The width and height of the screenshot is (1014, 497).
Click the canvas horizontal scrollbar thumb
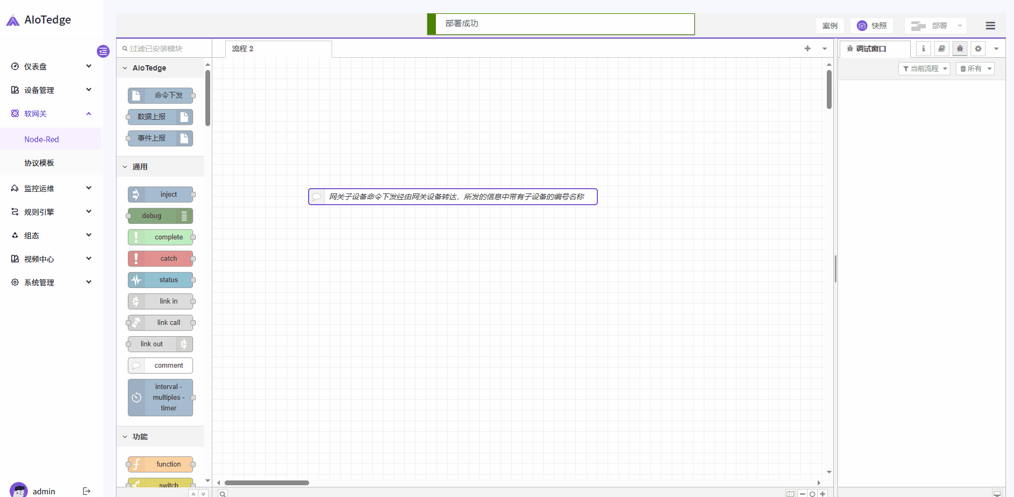pos(266,483)
